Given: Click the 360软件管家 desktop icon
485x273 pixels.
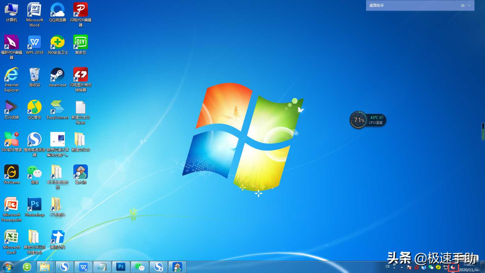Looking at the screenshot, I should pyautogui.click(x=12, y=142).
